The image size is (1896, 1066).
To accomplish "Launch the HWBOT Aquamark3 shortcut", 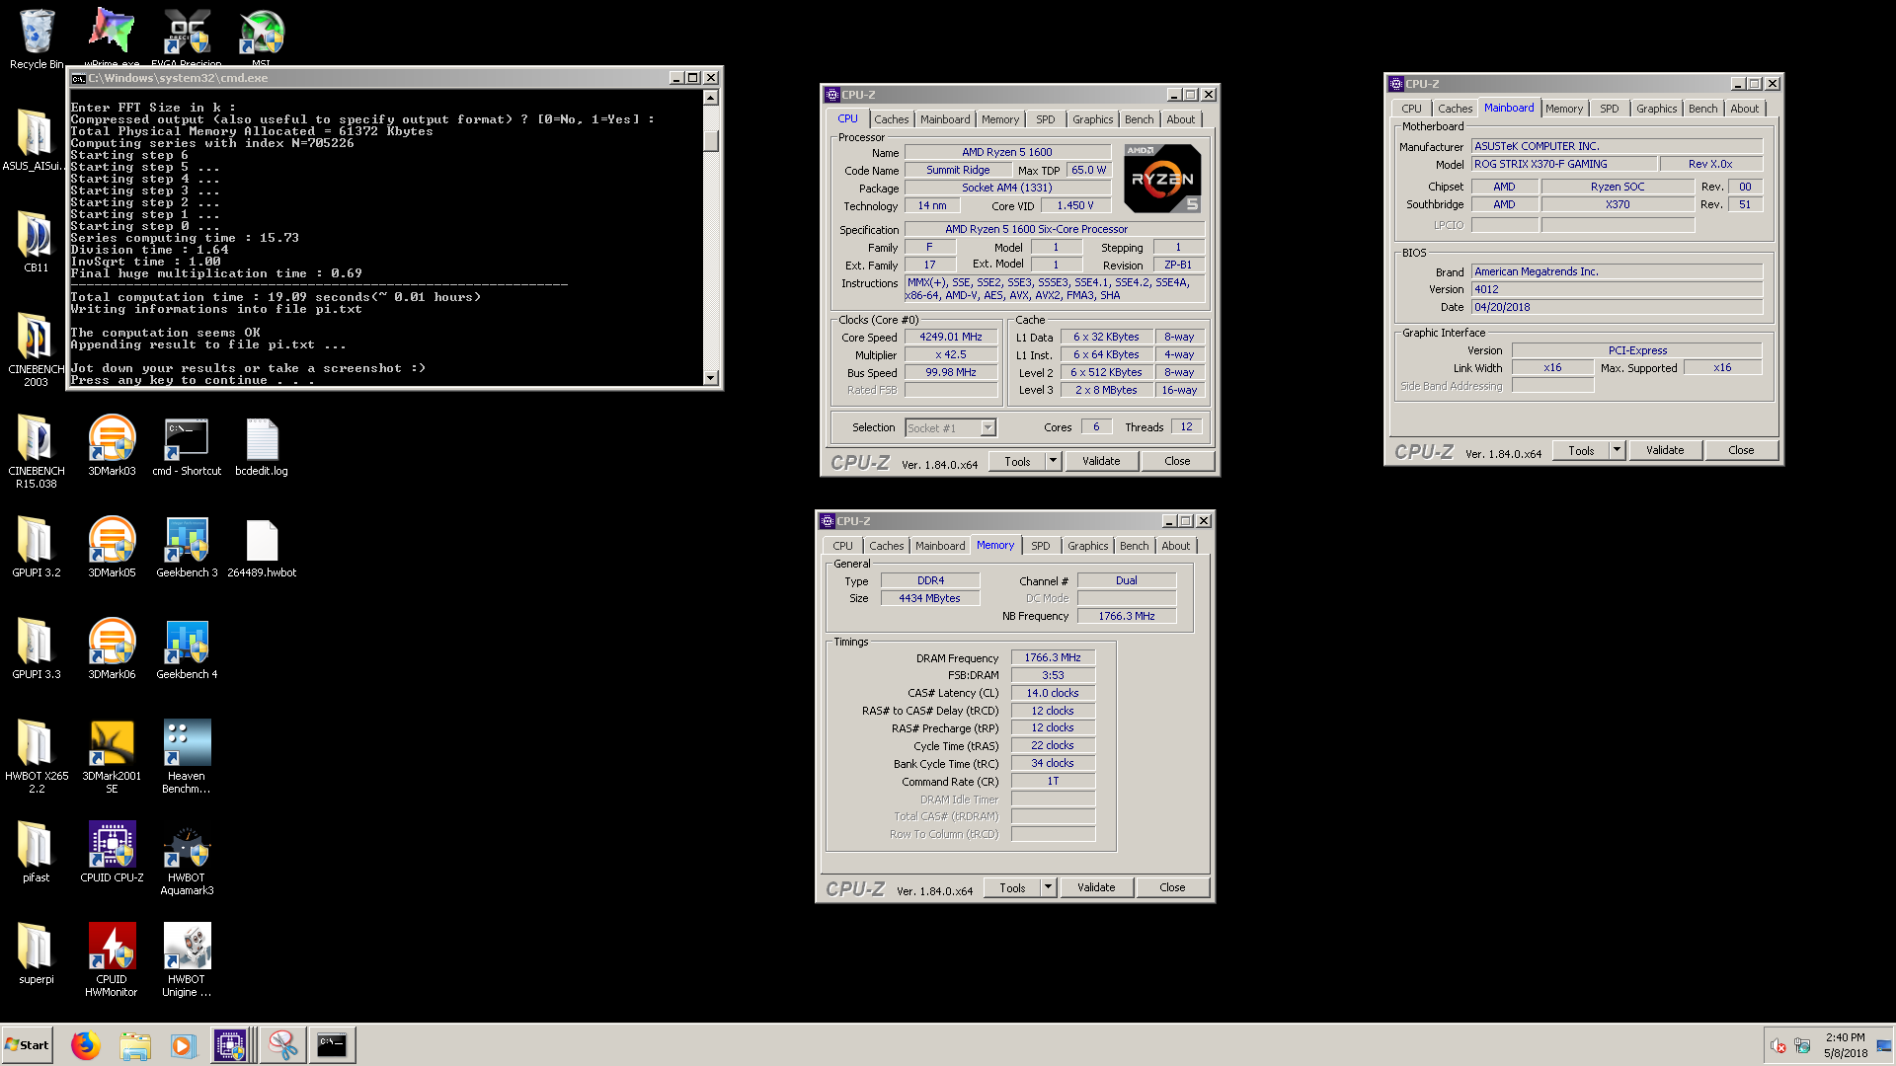I will 187,858.
